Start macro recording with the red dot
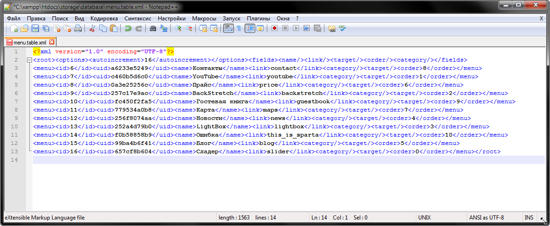 [x=274, y=29]
